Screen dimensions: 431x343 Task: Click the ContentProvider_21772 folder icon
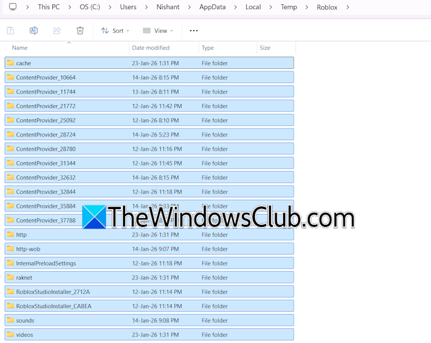(10, 106)
